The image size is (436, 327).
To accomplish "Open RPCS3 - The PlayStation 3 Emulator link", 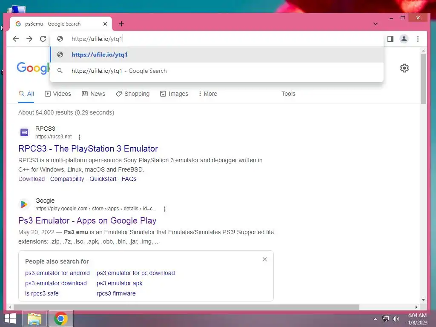I will coord(88,149).
